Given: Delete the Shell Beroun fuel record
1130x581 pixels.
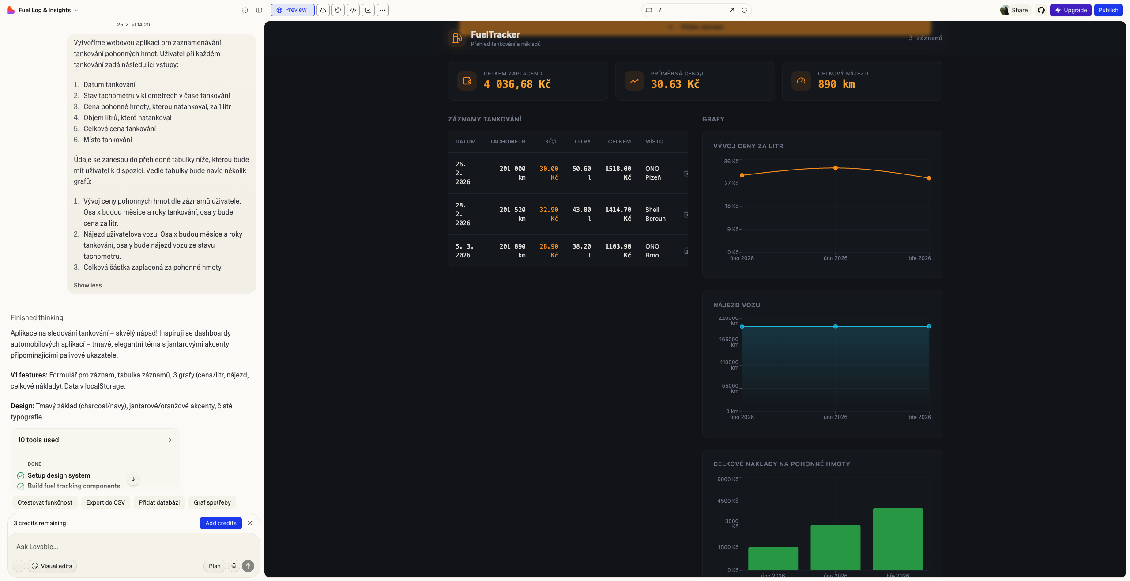Looking at the screenshot, I should 686,214.
